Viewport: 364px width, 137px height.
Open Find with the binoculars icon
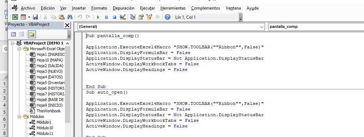(69, 17)
